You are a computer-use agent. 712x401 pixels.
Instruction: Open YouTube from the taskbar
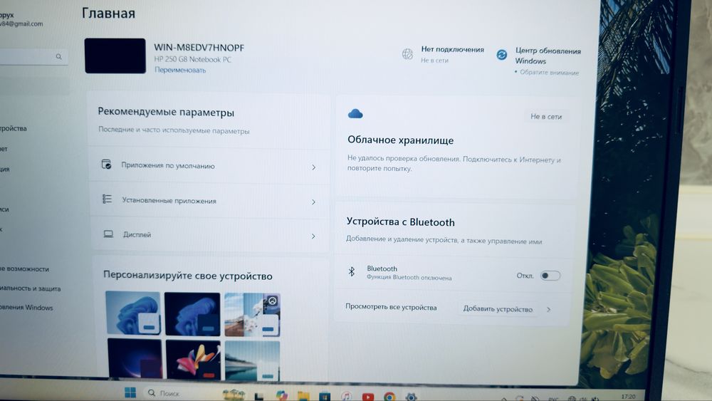[368, 397]
